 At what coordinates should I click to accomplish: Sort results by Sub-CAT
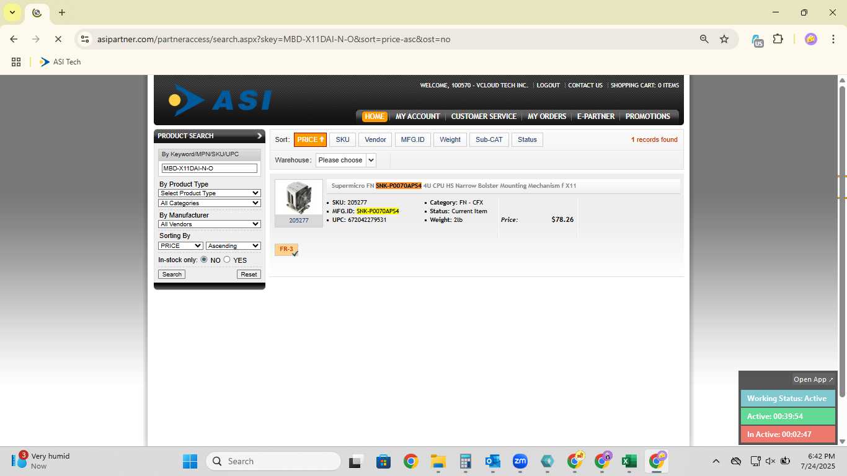pos(489,139)
